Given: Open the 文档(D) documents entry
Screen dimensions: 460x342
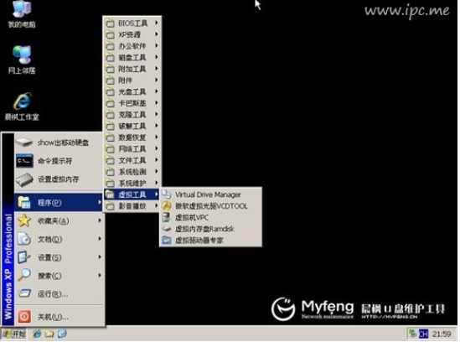Looking at the screenshot, I should point(59,240).
